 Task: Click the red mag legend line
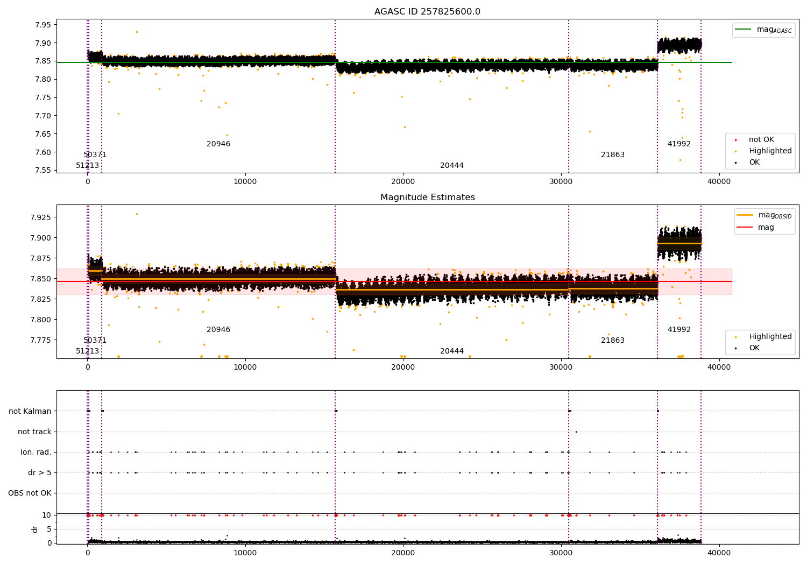[745, 228]
